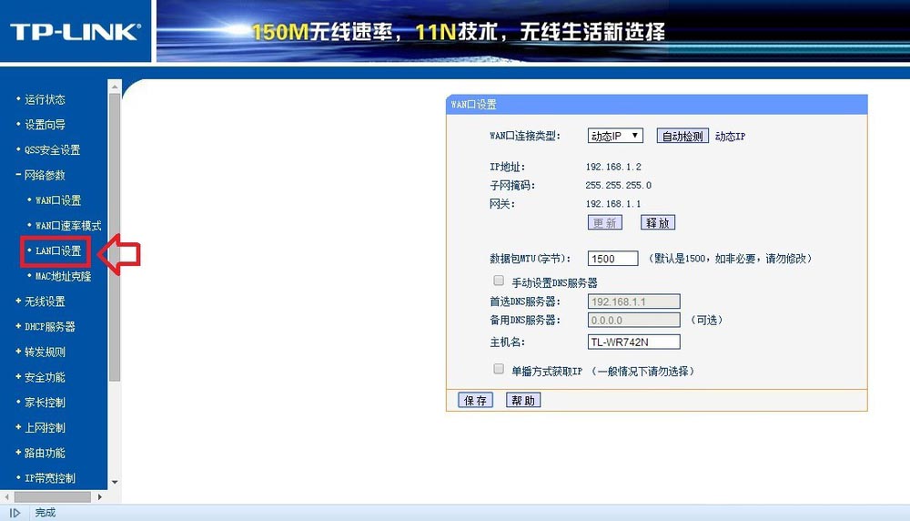
Task: Enable manual DNS server setting checkbox
Action: 499,281
